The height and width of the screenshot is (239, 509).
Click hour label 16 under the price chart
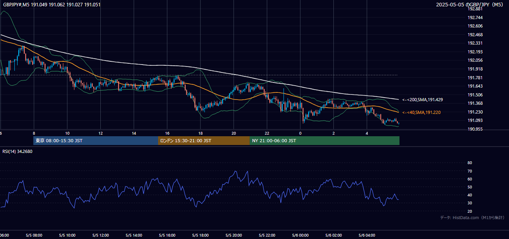click(x=167, y=133)
